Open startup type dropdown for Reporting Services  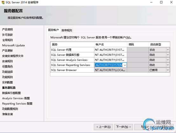point(168,65)
